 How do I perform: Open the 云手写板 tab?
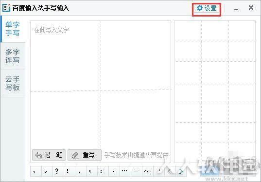(13, 83)
